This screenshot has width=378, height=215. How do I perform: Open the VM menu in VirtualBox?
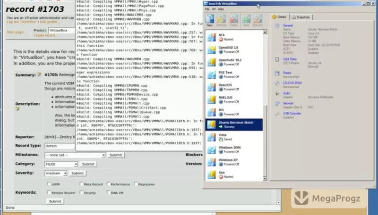(x=214, y=9)
